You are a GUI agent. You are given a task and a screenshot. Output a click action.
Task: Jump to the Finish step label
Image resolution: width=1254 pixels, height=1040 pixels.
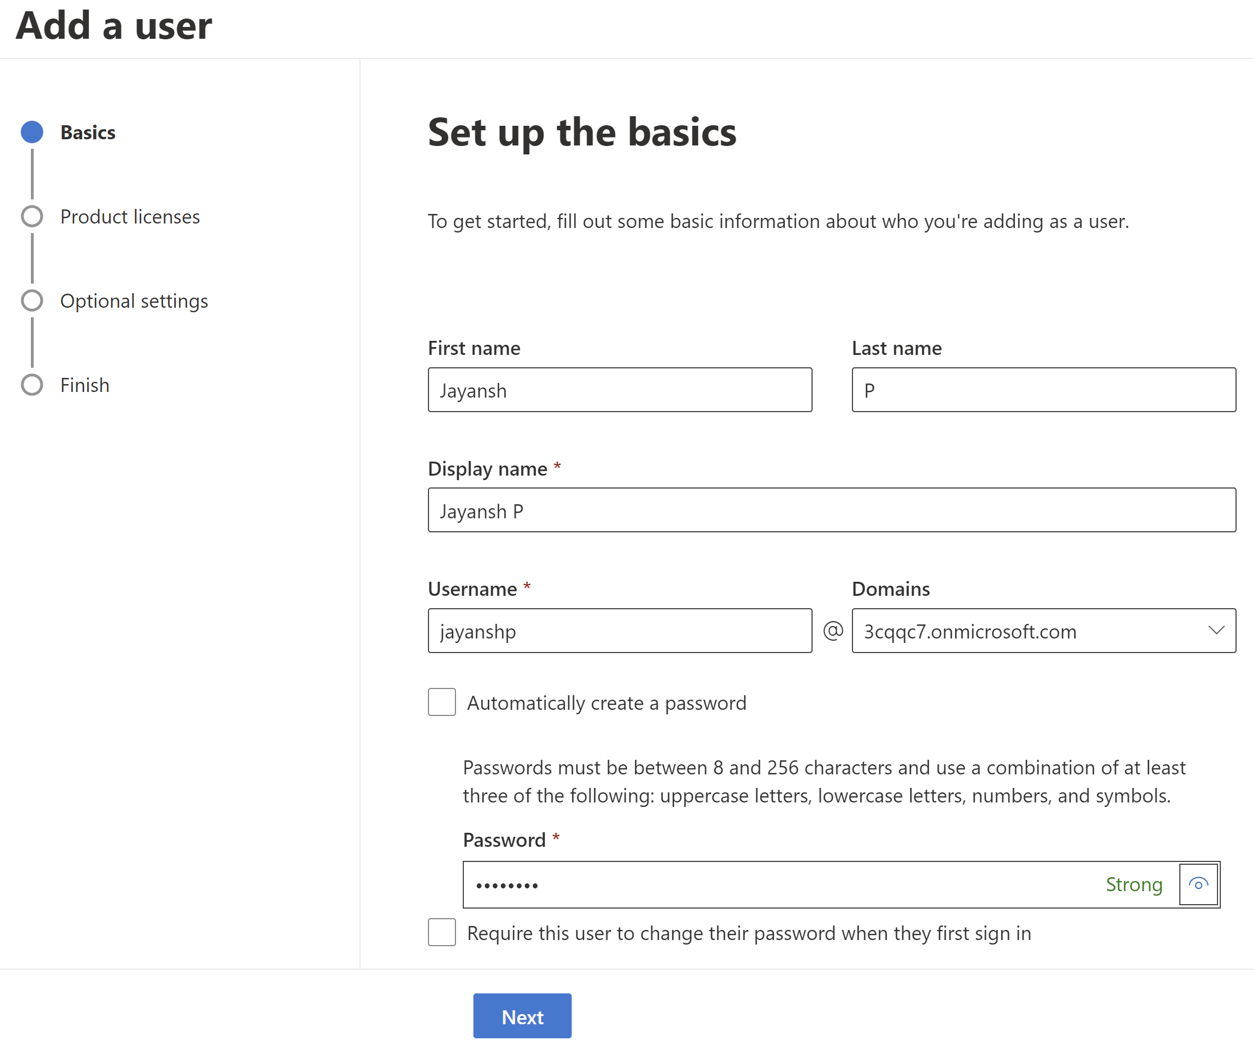click(x=85, y=385)
